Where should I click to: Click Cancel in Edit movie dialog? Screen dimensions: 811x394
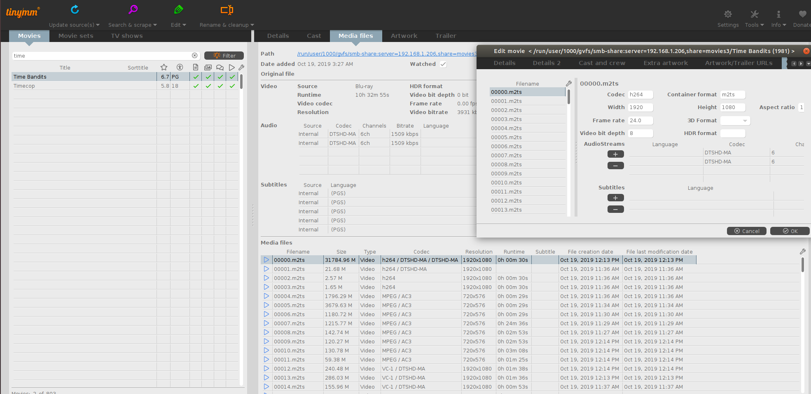click(x=746, y=231)
